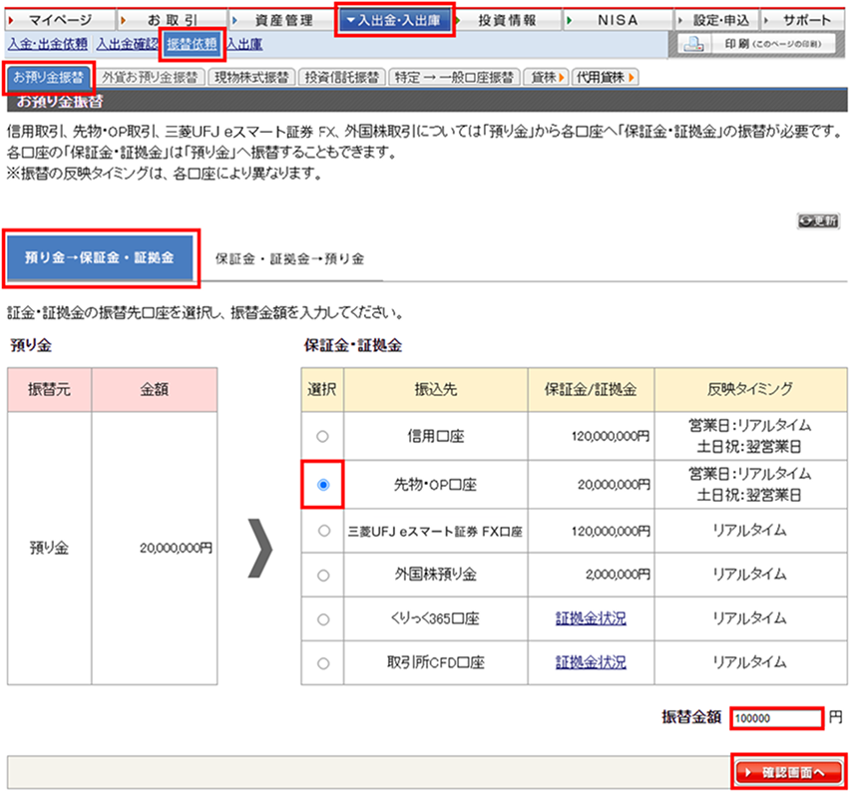Switch to the 保証金・証拠金→預り金 tab
Screen dimensions: 854x798
coord(289,258)
